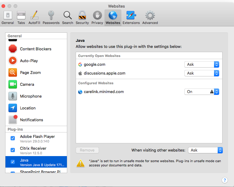Toggle the Java plug-in checkbox
234x187 pixels.
[13, 162]
